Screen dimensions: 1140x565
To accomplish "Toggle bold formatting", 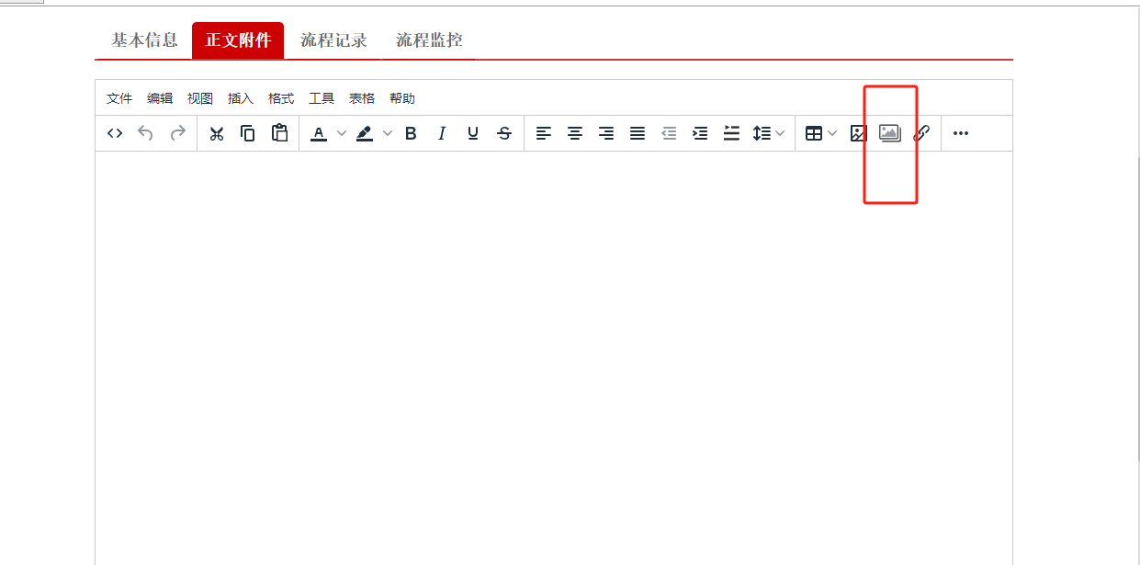I will point(411,133).
